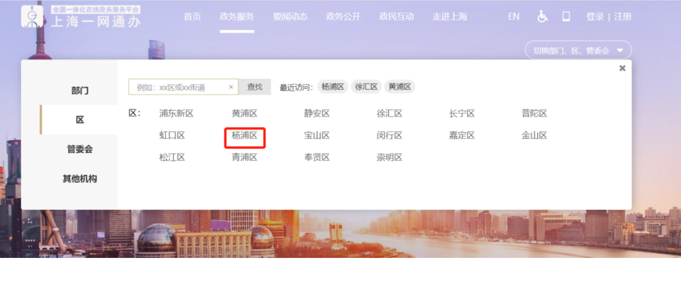681x297 pixels.
Task: Expand the 切换部门、区、管委会 dropdown
Action: [578, 51]
